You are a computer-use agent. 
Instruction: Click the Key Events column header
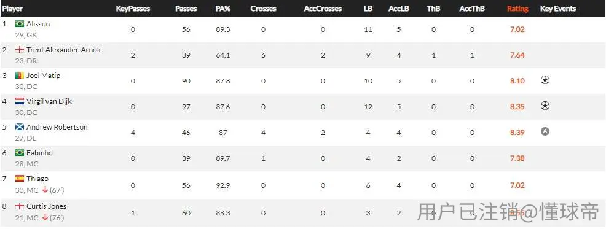coord(558,9)
